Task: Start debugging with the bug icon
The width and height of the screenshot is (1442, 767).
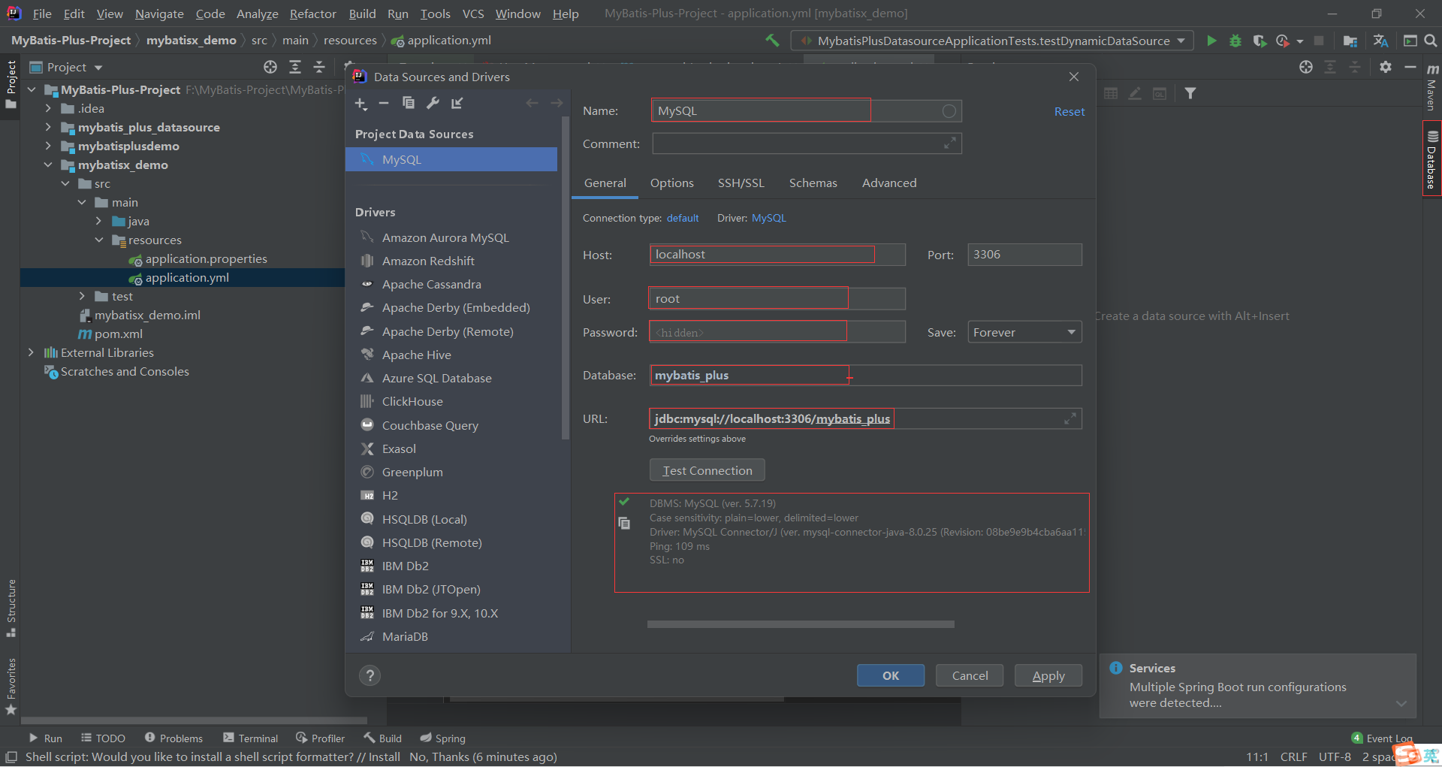Action: pos(1235,41)
